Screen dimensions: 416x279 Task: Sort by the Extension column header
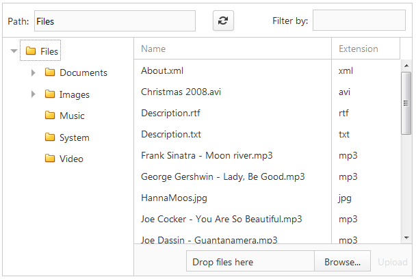pyautogui.click(x=365, y=49)
